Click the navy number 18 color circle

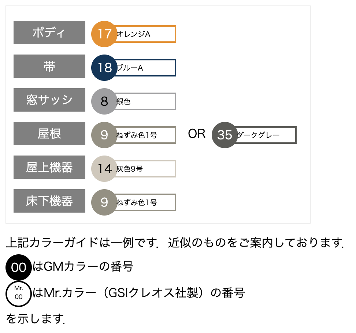[x=104, y=68]
